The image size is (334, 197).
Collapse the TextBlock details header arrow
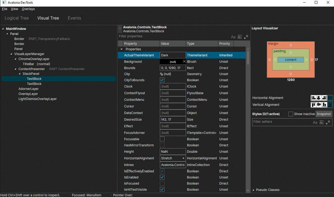coord(120,28)
